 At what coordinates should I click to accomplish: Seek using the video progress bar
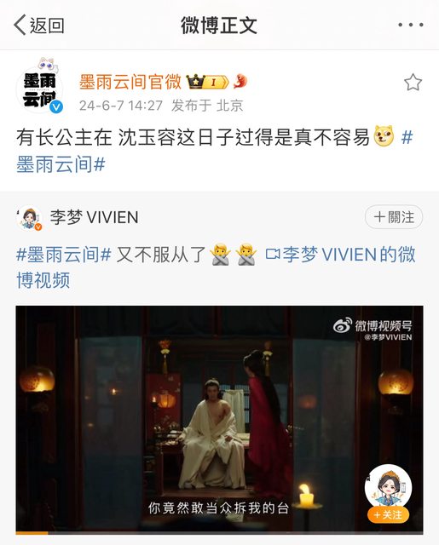(220, 532)
